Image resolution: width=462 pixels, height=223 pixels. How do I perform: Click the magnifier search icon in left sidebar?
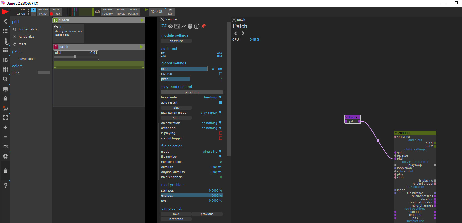pos(5,79)
